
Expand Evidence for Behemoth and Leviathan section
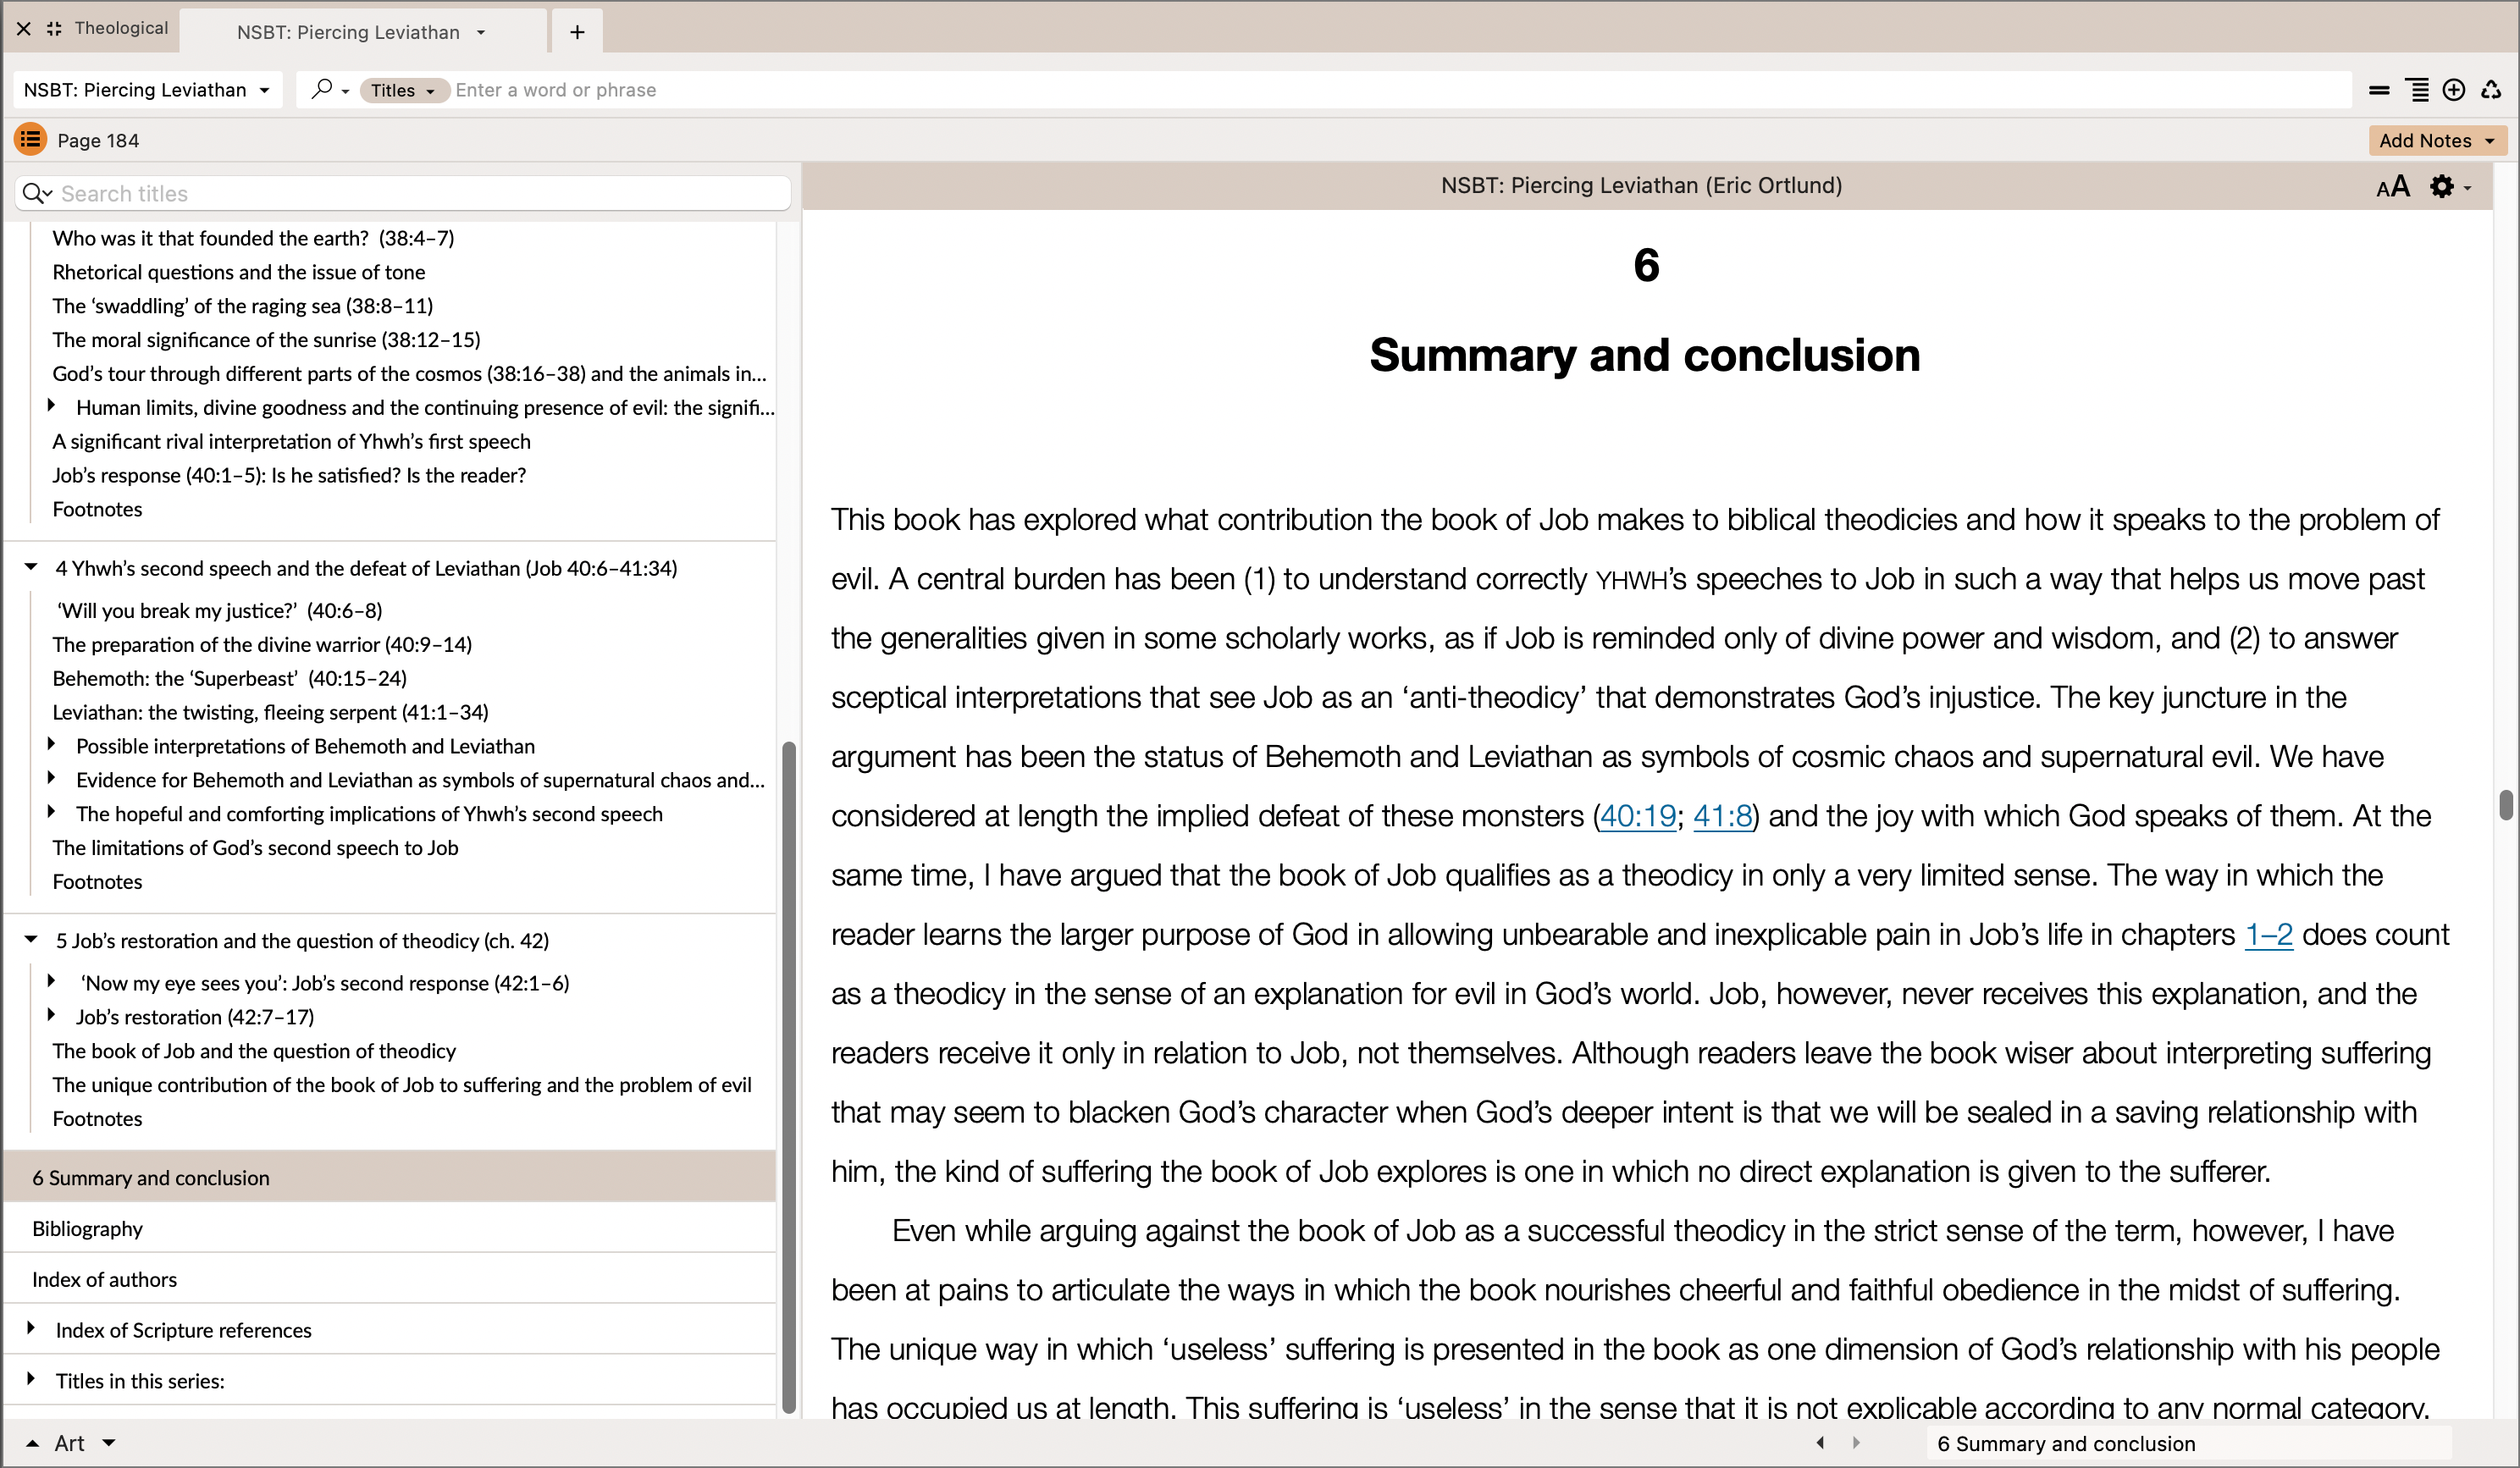[x=51, y=778]
